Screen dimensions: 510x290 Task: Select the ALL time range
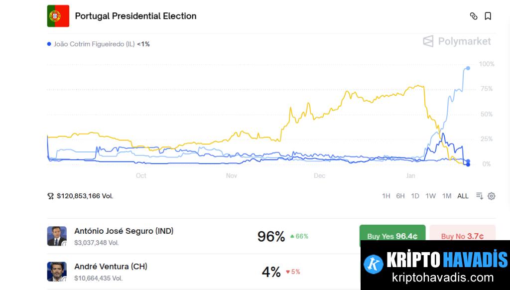coord(463,196)
